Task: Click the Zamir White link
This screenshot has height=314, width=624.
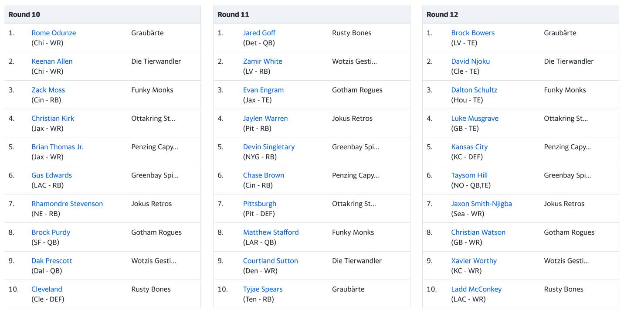Action: coord(262,61)
